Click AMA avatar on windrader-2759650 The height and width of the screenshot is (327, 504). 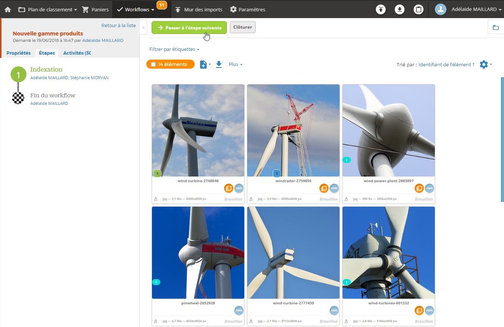pyautogui.click(x=334, y=188)
